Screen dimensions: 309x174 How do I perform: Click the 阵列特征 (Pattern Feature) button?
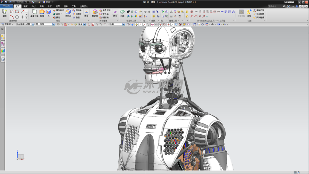click(59, 11)
